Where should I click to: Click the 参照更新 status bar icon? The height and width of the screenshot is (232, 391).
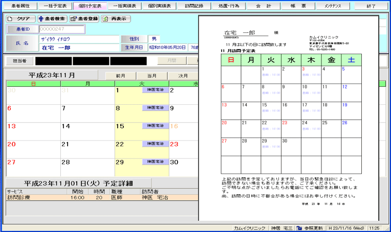[x=299, y=228]
